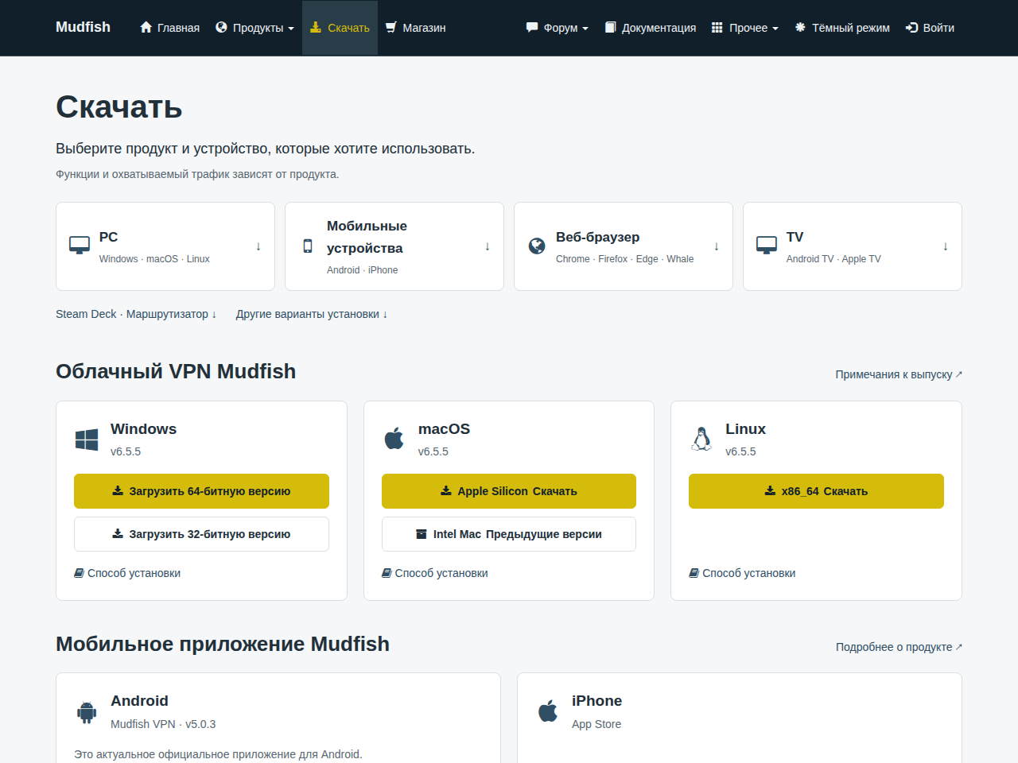1018x763 pixels.
Task: Download Apple Silicon macOS build
Action: coord(509,491)
